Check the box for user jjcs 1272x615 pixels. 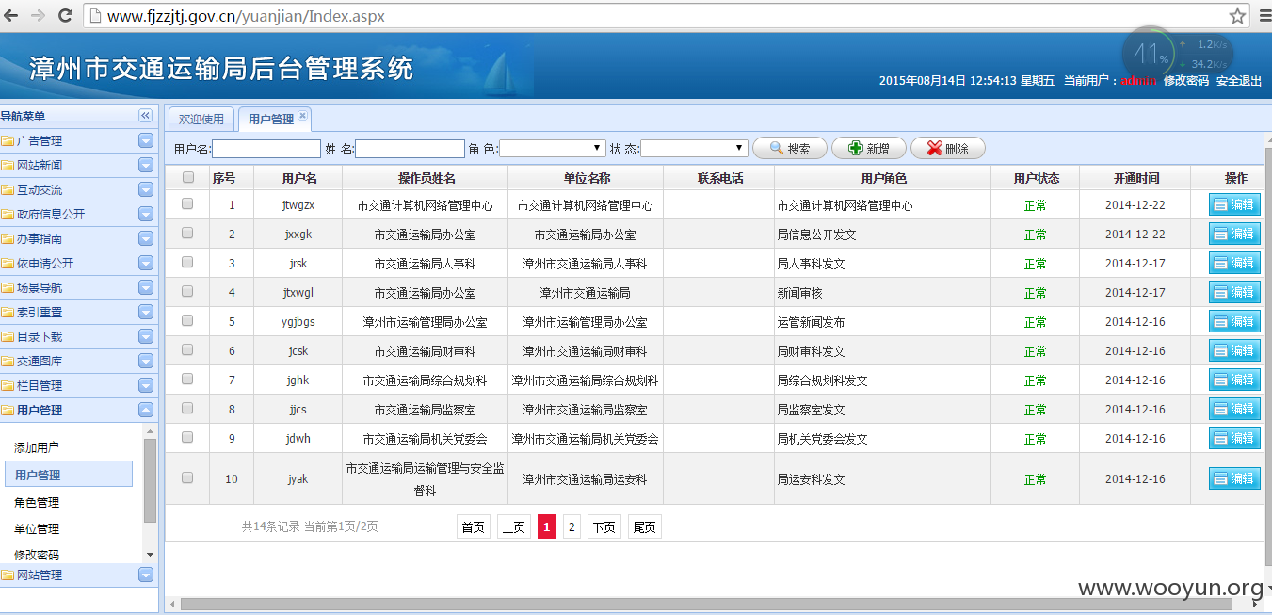187,408
